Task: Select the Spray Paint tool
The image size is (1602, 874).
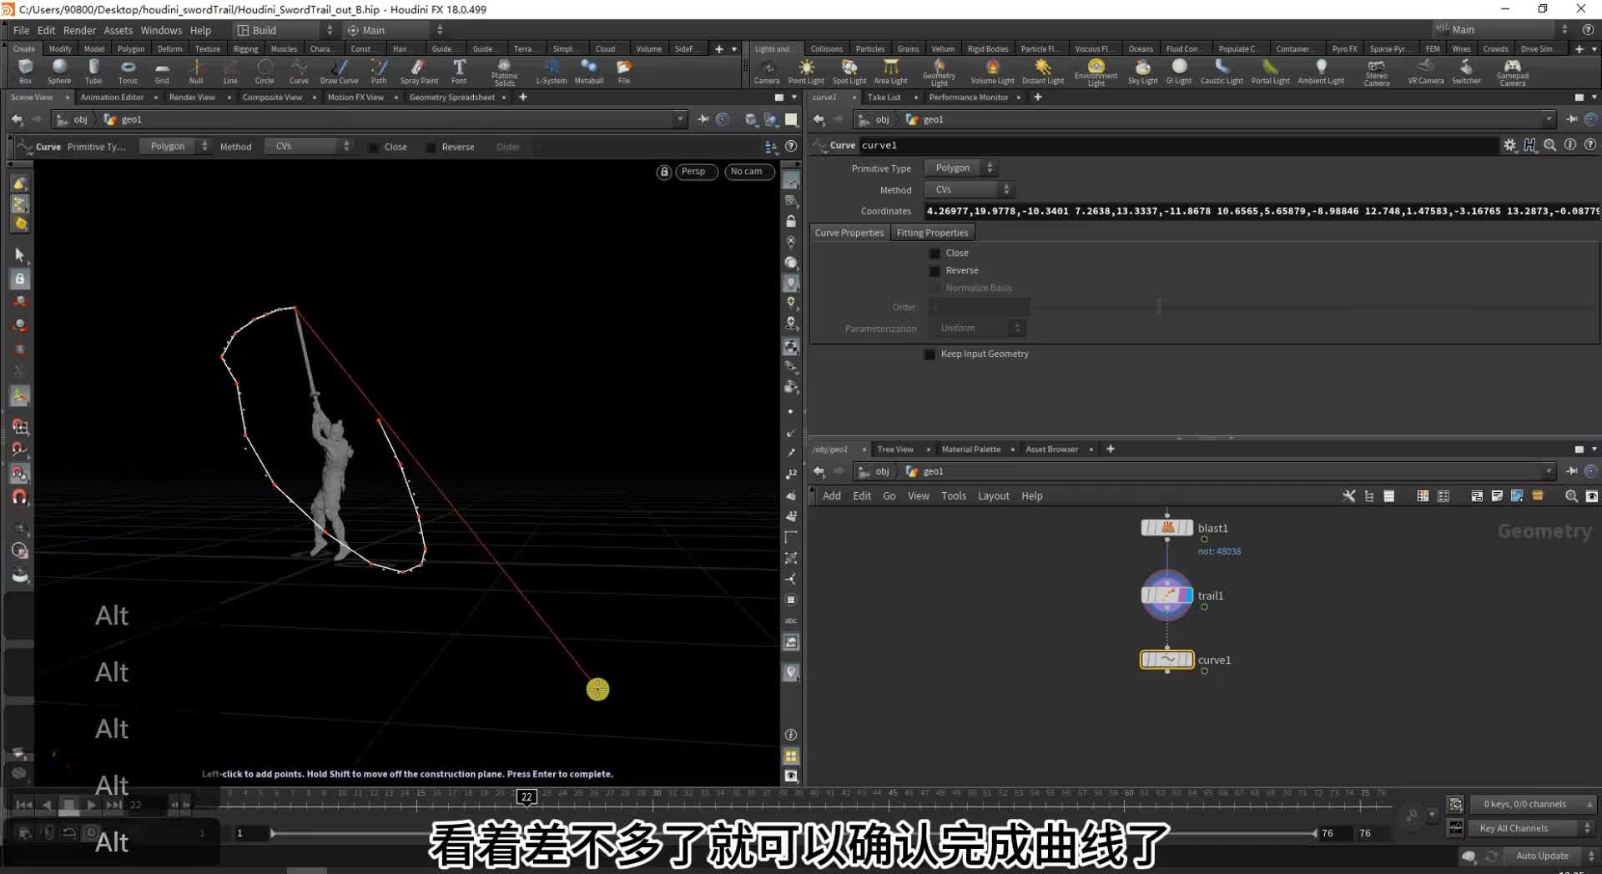Action: pos(419,71)
